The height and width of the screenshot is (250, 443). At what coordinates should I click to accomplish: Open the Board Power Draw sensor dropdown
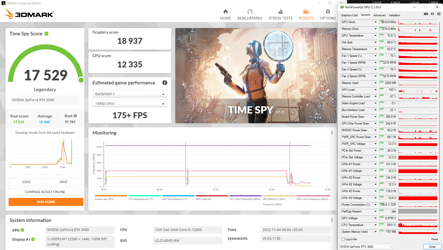point(376,117)
